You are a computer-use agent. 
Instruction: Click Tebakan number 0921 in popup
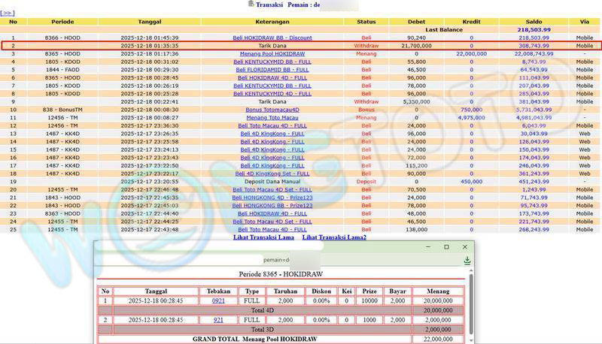[x=218, y=300]
